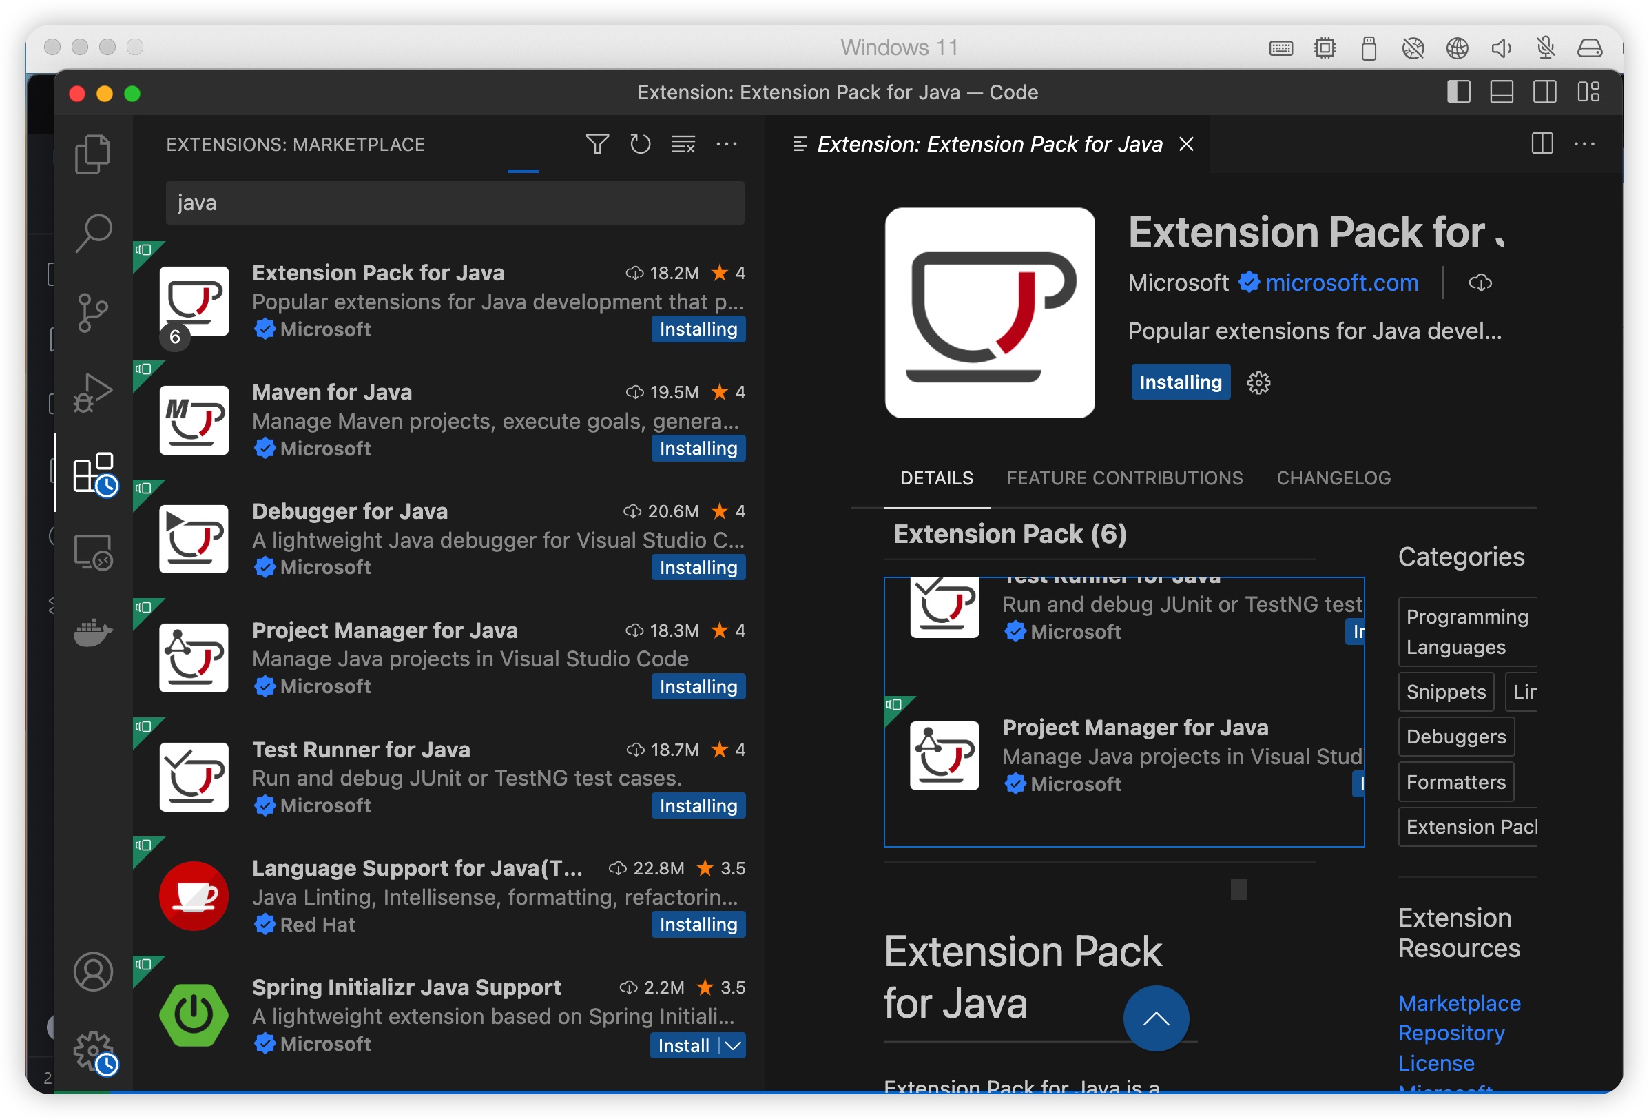Open the Source Control view
This screenshot has width=1649, height=1119.
93,312
